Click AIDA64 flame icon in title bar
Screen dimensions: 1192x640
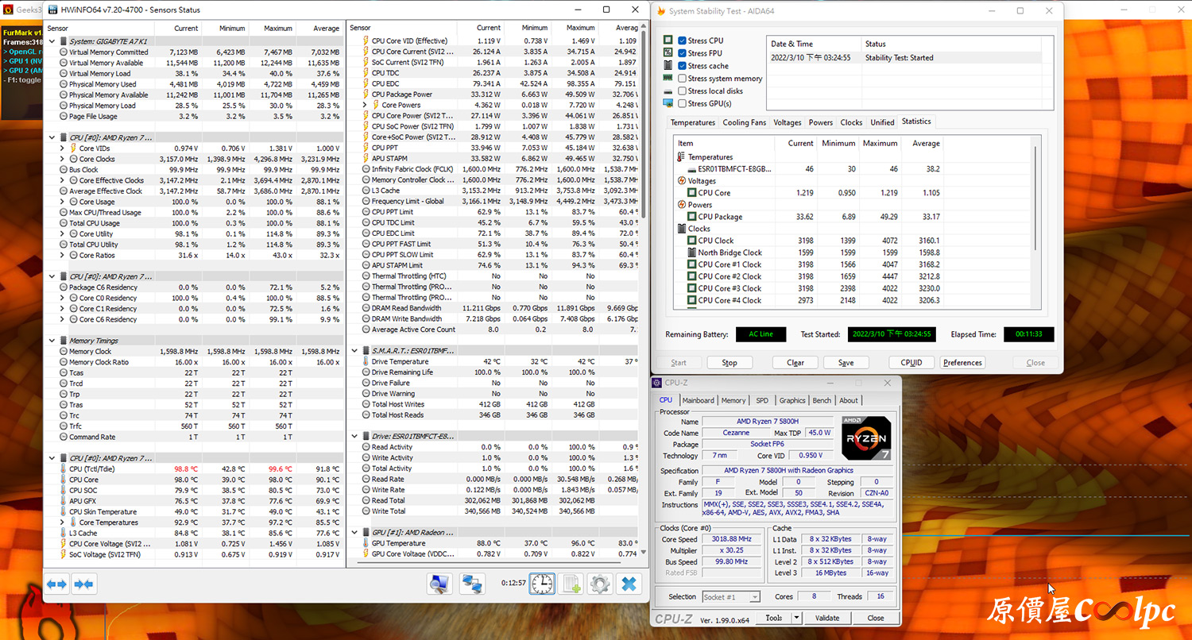tap(660, 11)
